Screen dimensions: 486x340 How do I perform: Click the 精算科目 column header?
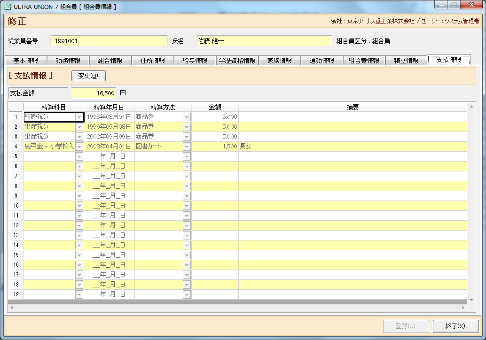pos(54,107)
